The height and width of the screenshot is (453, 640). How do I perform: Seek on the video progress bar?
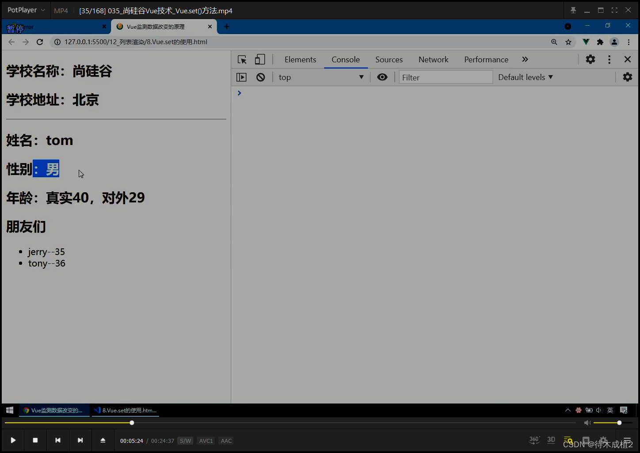point(290,423)
